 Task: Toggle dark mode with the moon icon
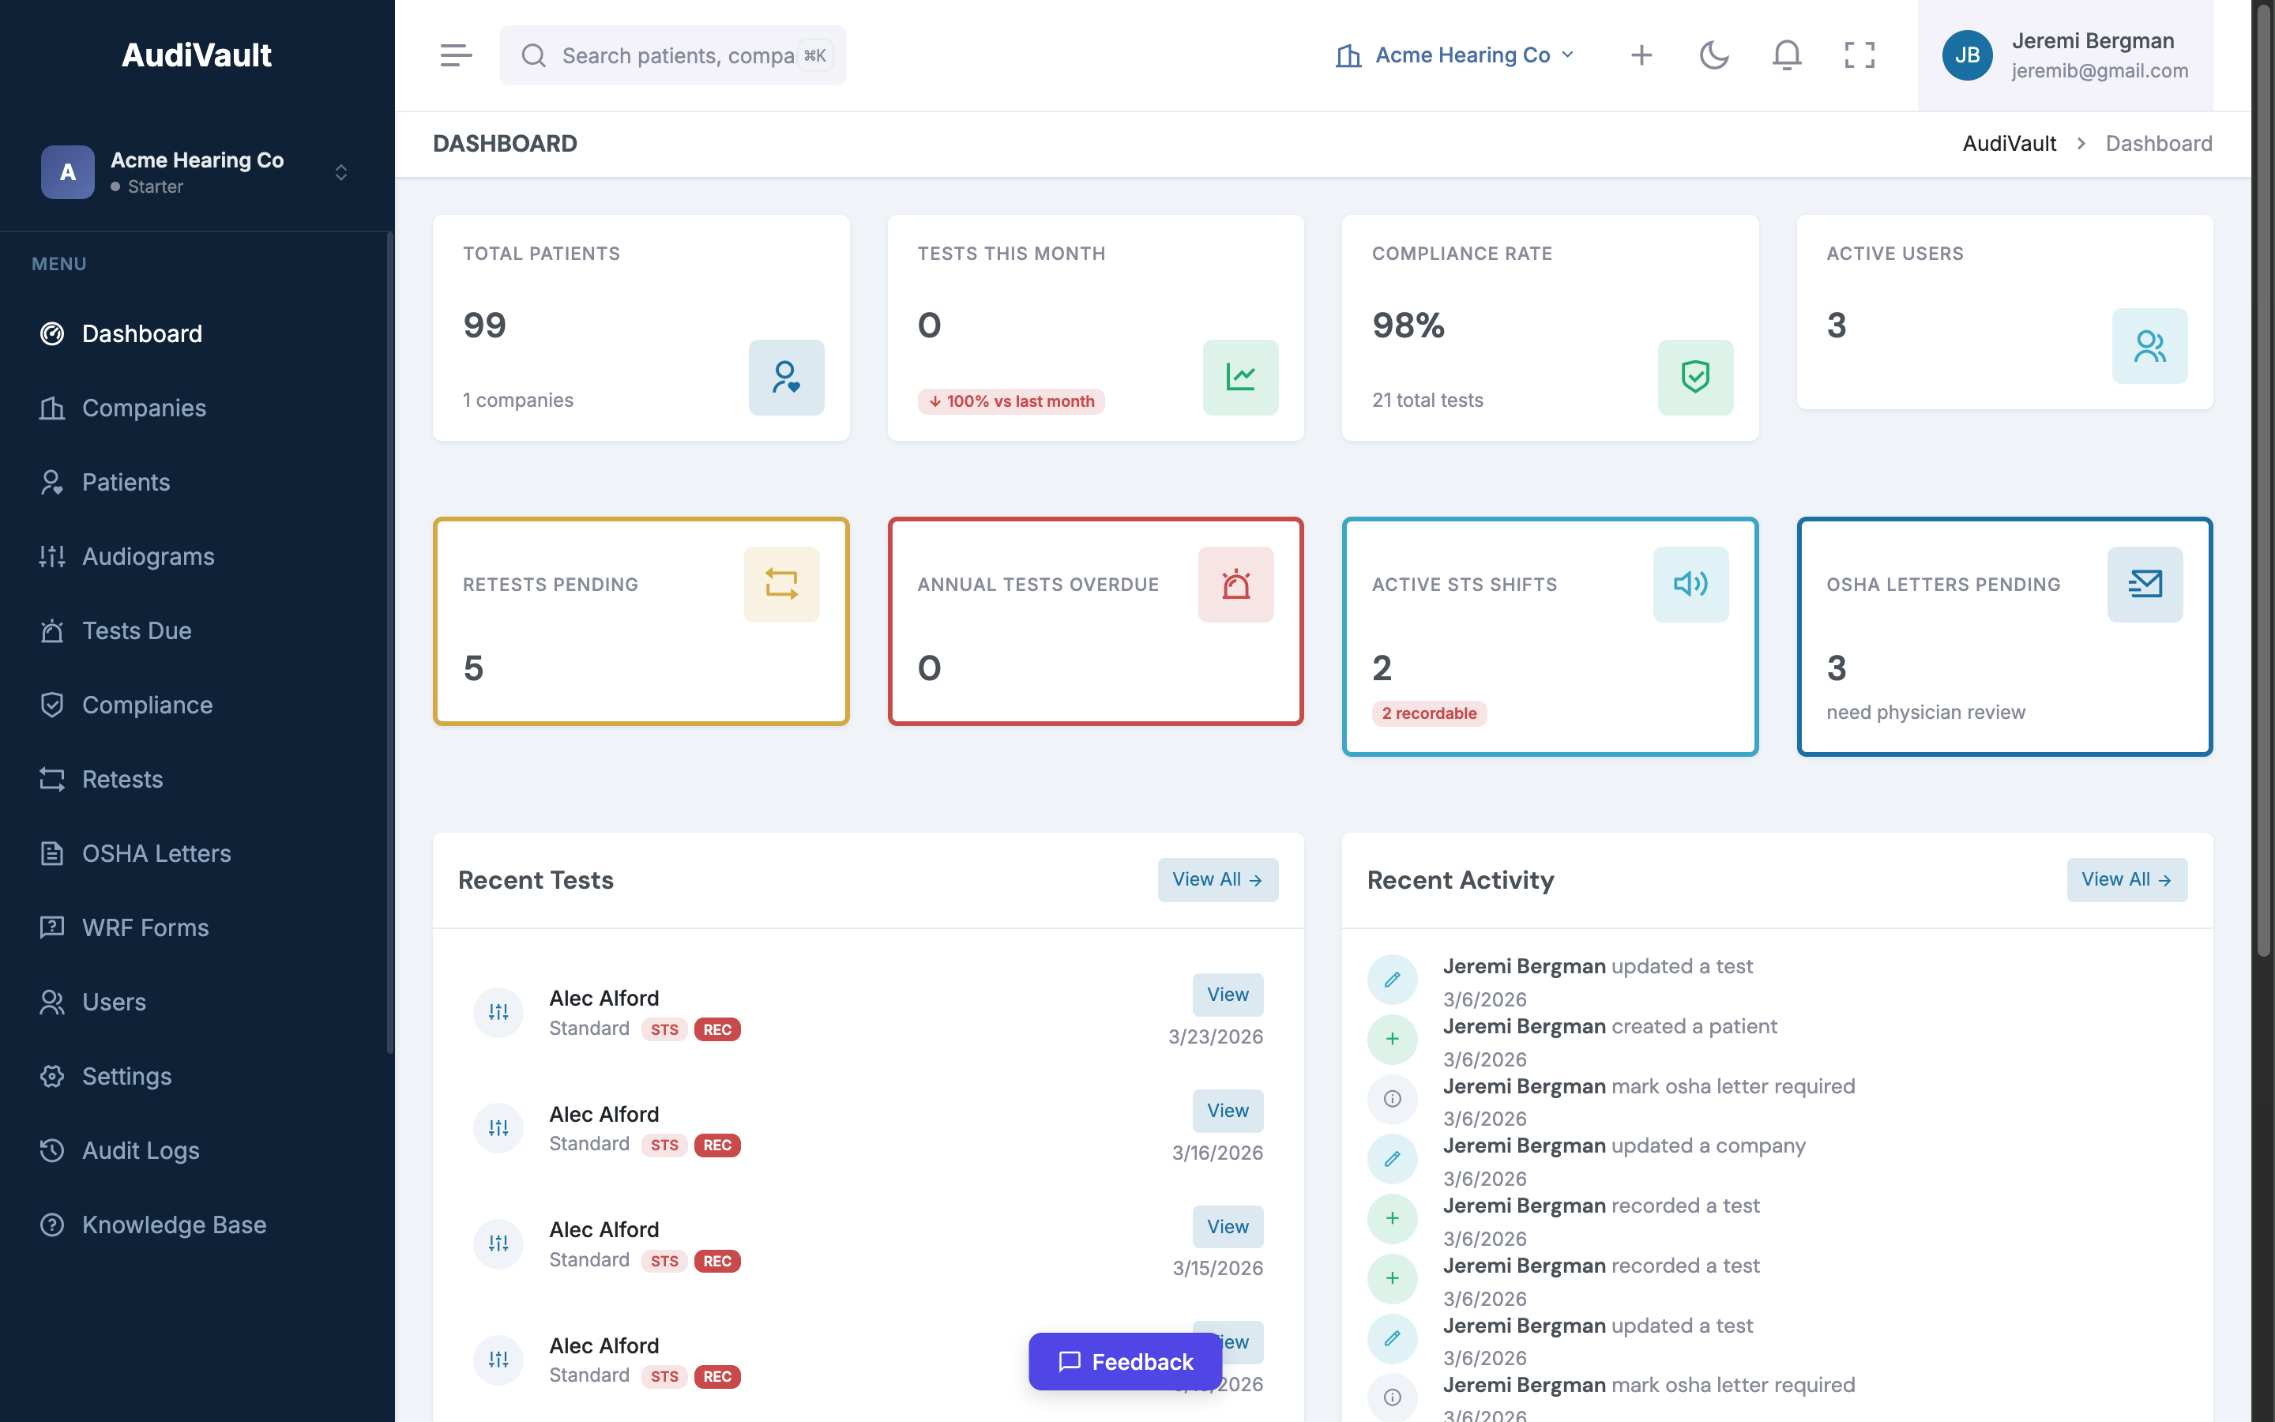1714,55
